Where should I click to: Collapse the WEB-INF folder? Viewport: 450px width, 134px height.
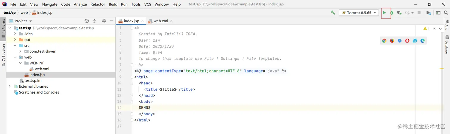[21, 63]
